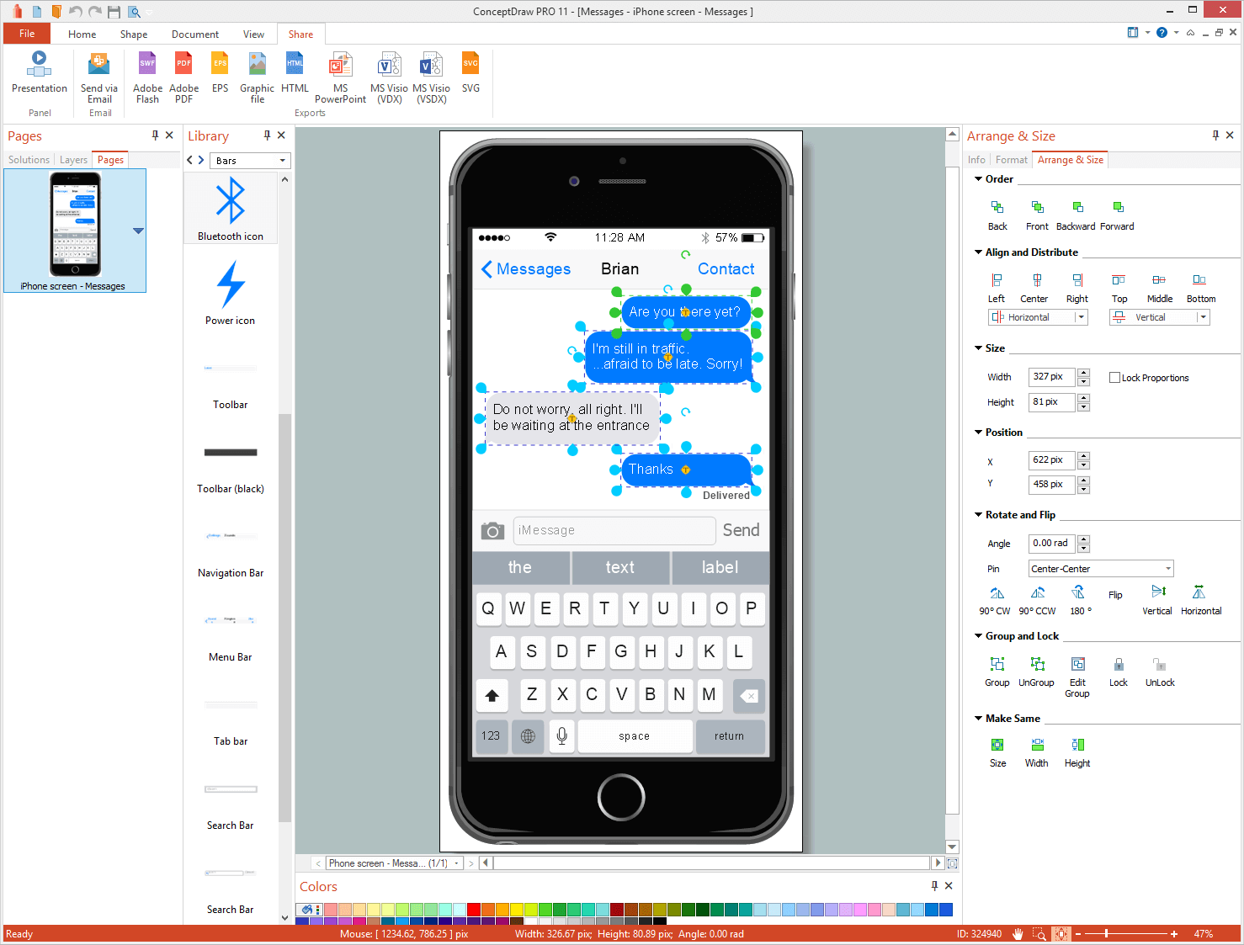The image size is (1244, 945).
Task: Collapse the Order section
Action: [x=978, y=179]
